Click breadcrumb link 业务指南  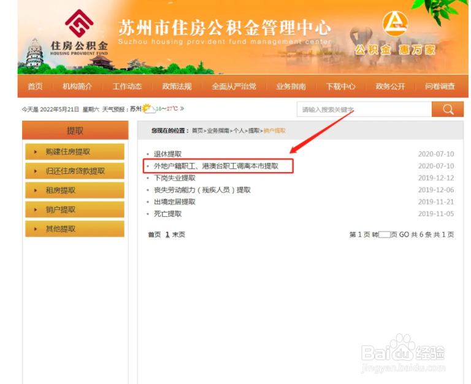point(218,130)
